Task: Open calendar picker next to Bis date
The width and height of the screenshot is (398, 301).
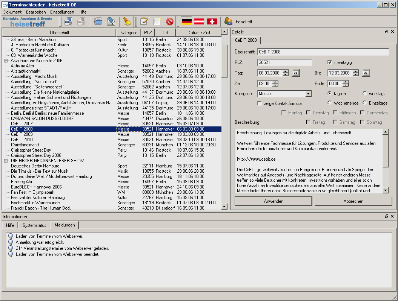Action: [x=366, y=73]
